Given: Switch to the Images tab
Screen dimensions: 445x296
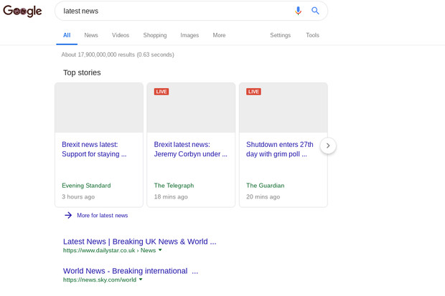Looking at the screenshot, I should click(x=189, y=35).
